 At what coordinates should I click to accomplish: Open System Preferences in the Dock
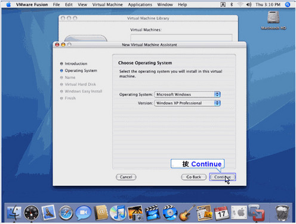click(x=239, y=213)
